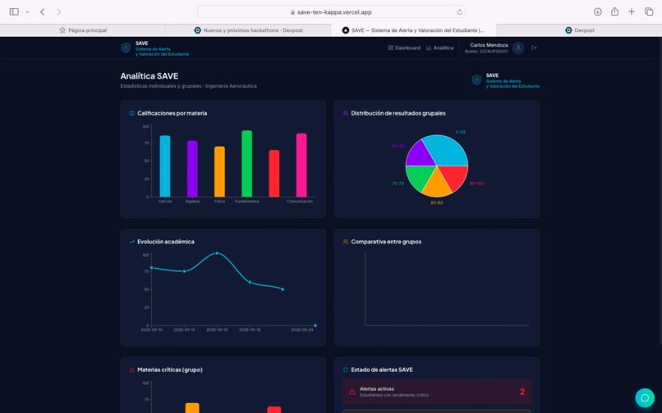Click the people icon of Distribución de resultados

pyautogui.click(x=345, y=113)
